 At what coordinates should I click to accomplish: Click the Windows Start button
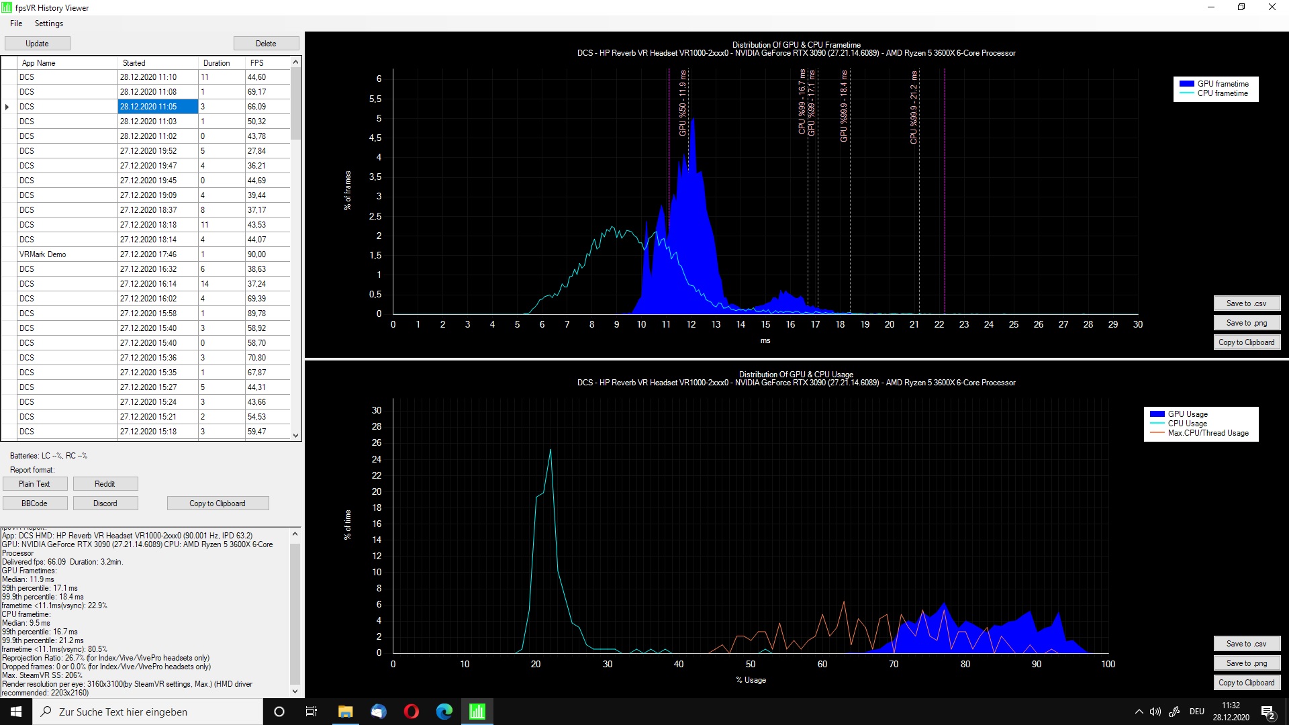click(x=16, y=712)
